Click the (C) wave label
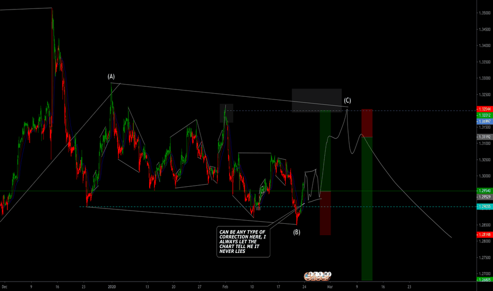Viewport: 493px width, 291px height. point(347,101)
